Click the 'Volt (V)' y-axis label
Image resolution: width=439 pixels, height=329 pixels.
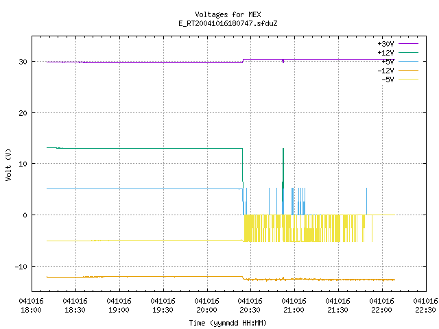pos(8,164)
